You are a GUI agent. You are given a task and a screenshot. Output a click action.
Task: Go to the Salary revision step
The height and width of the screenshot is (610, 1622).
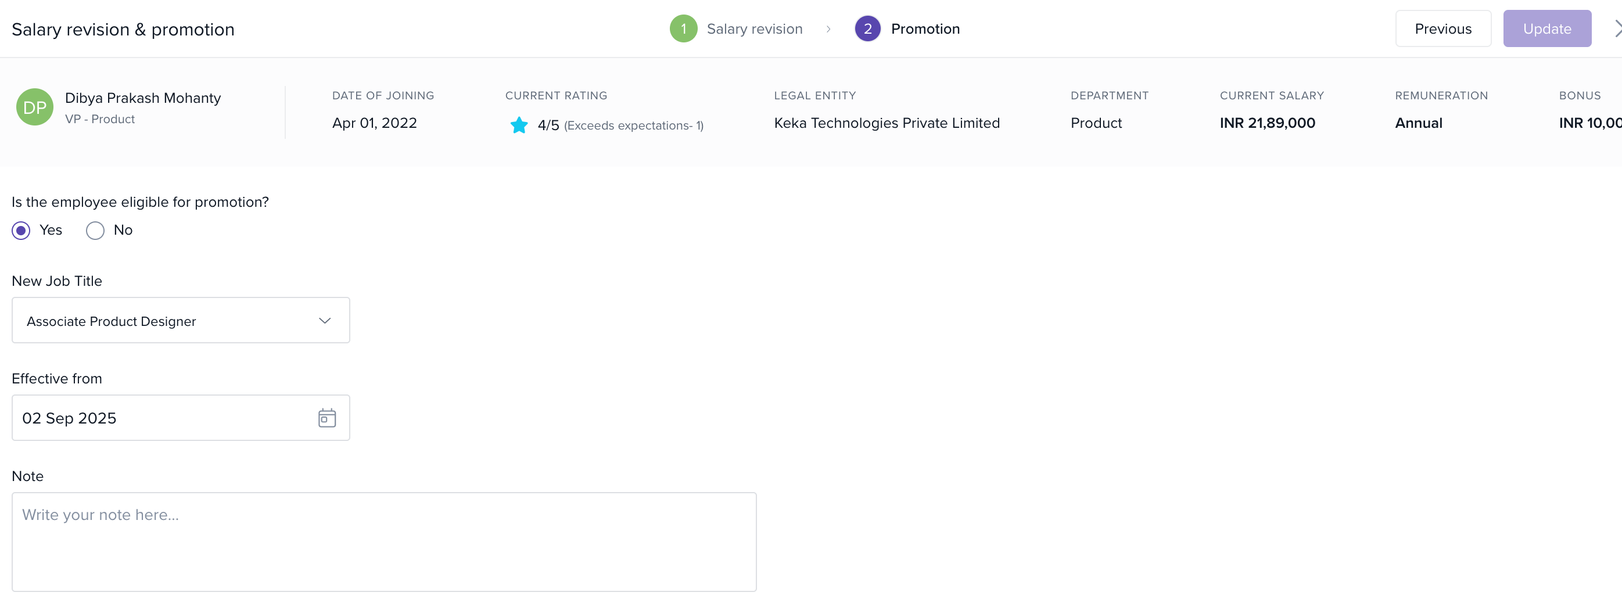point(754,29)
